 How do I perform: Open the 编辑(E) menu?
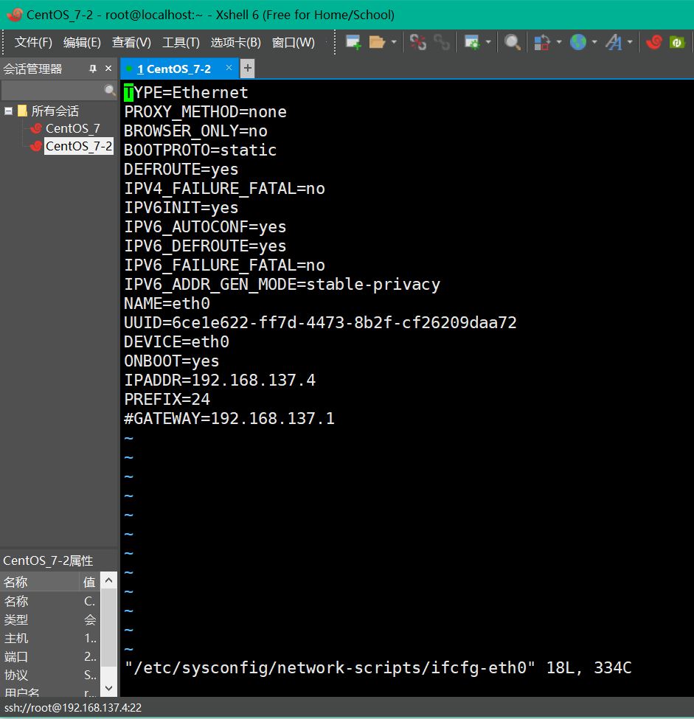coord(82,43)
